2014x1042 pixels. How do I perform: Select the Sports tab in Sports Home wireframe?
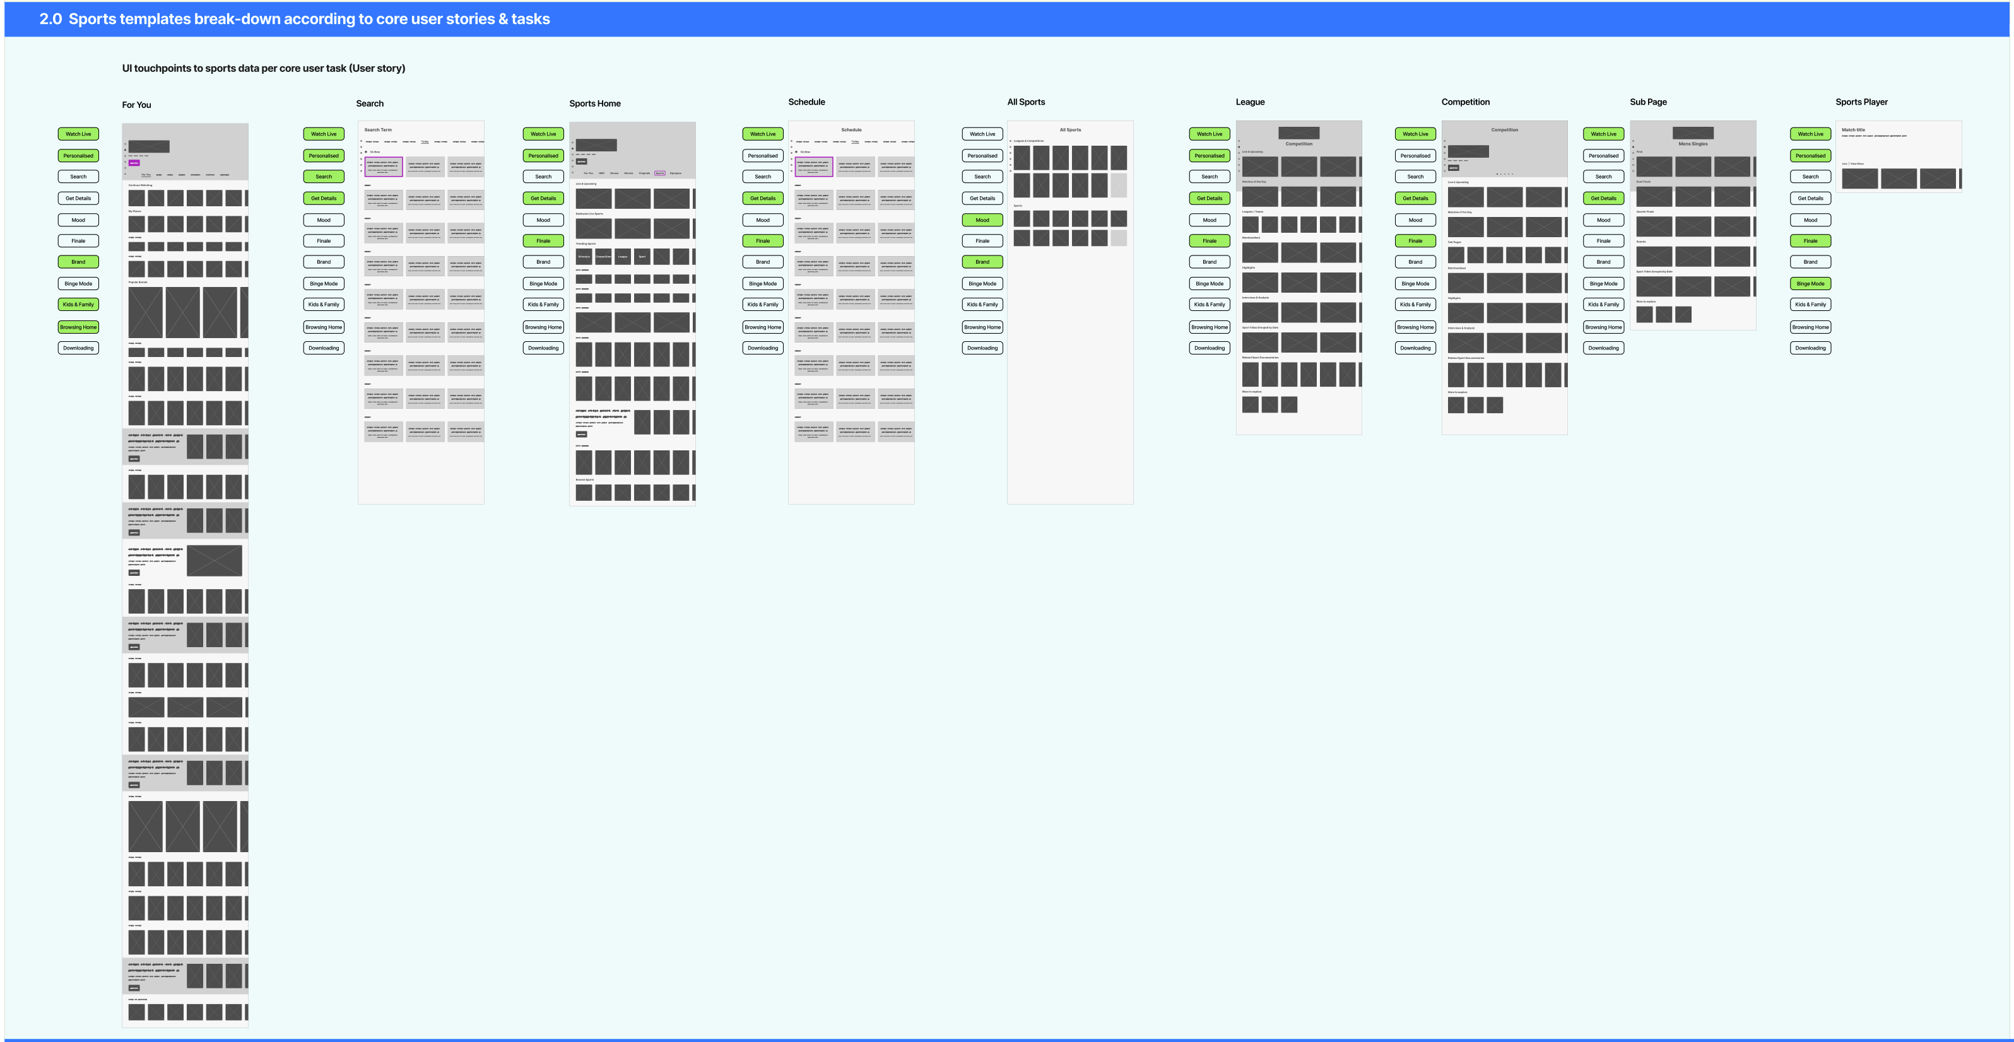tap(660, 173)
